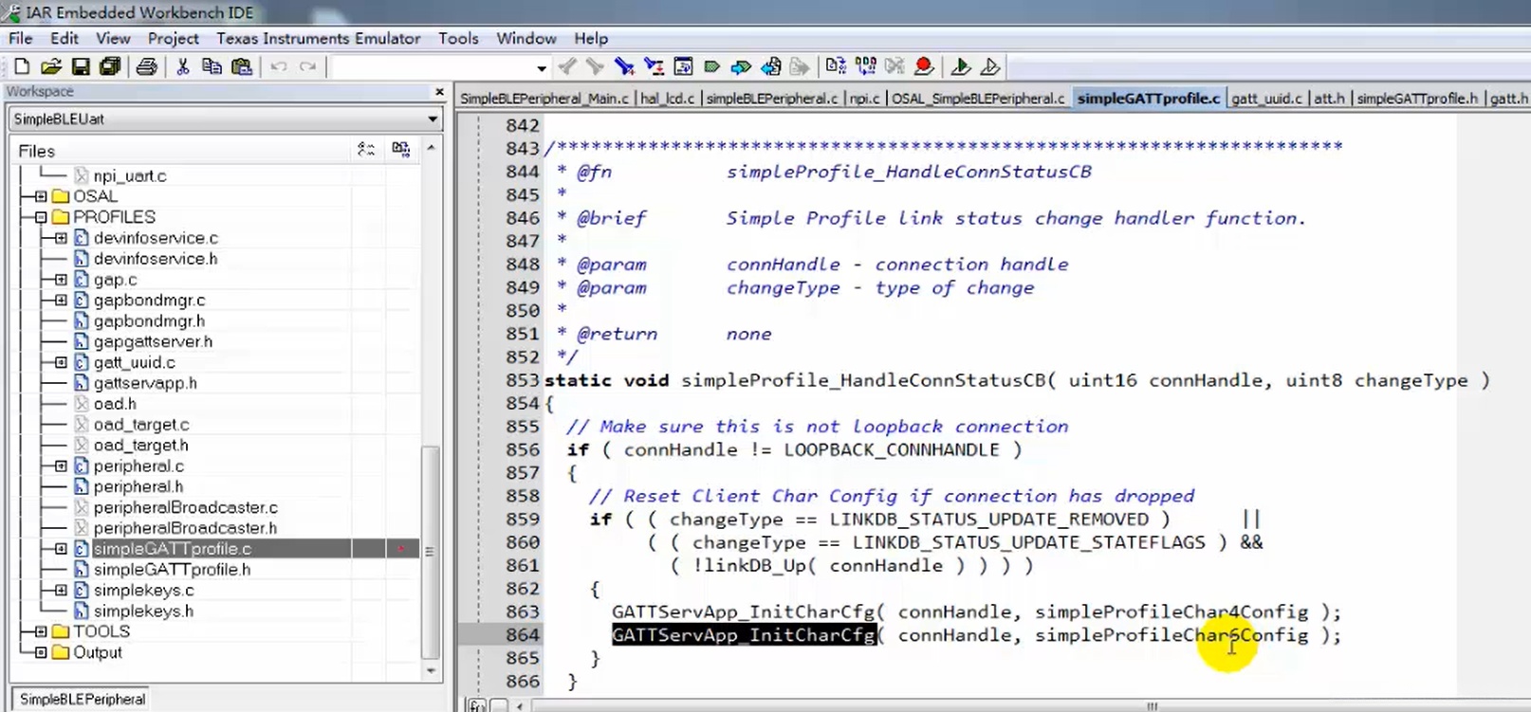
Task: Open the Help menu
Action: [591, 39]
